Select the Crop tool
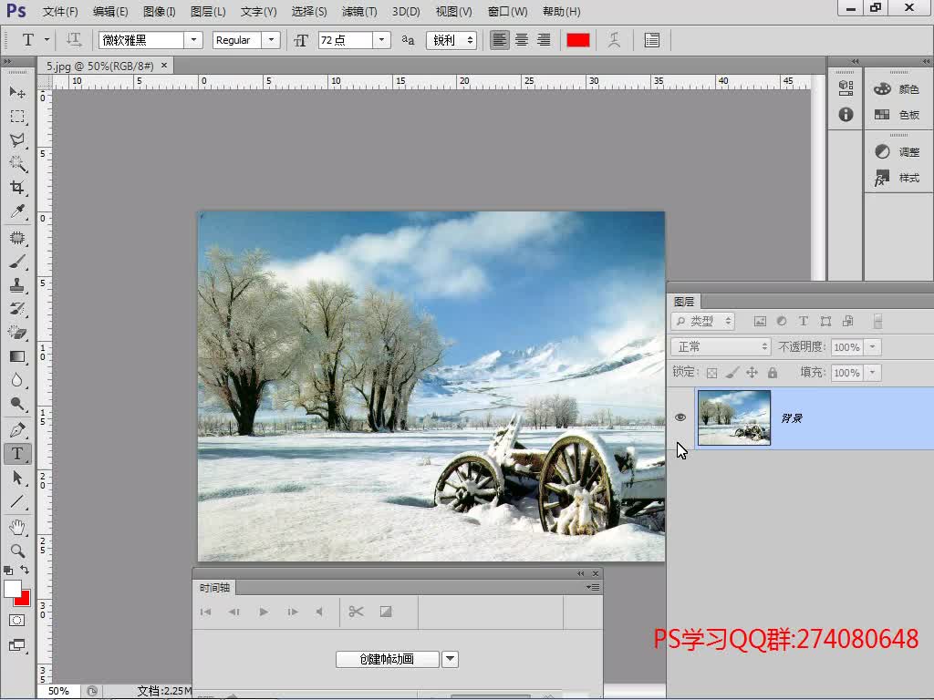Image resolution: width=934 pixels, height=700 pixels. (17, 188)
